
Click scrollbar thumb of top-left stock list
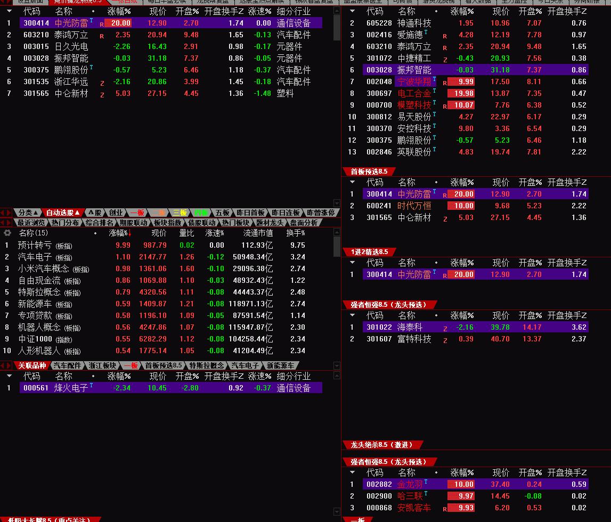tap(337, 28)
